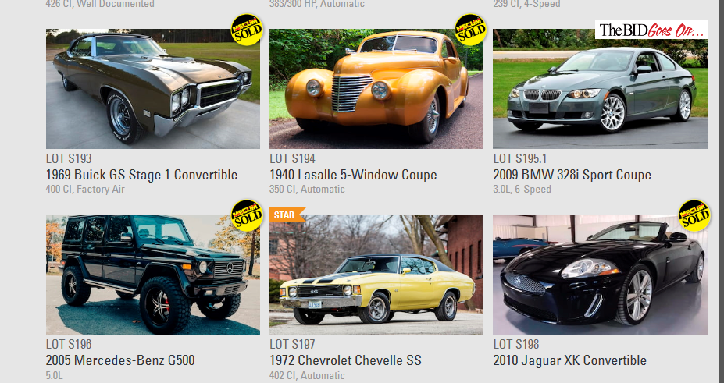Screen dimensions: 724x383
Task: Click the orange STAR flag on the Chevelle
Action: pyautogui.click(x=287, y=215)
